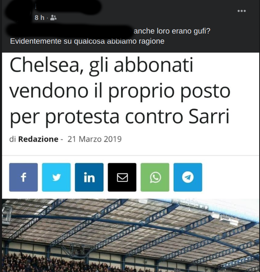Click the blacked-out profile picture
The height and width of the screenshot is (272, 260).
(18, 13)
